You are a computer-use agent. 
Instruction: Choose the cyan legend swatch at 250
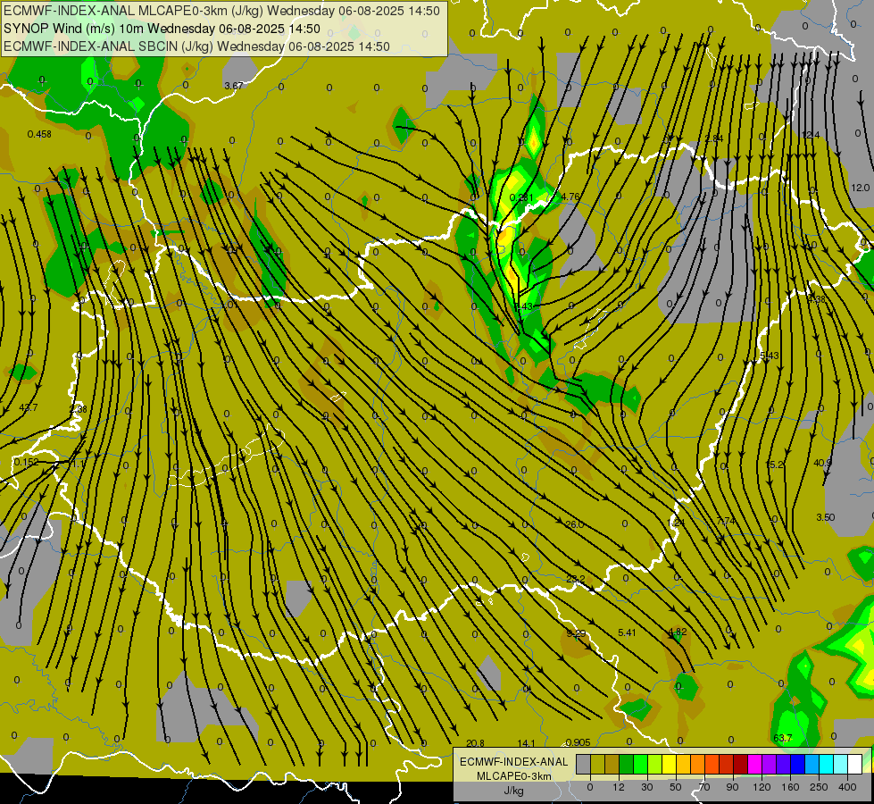827,764
